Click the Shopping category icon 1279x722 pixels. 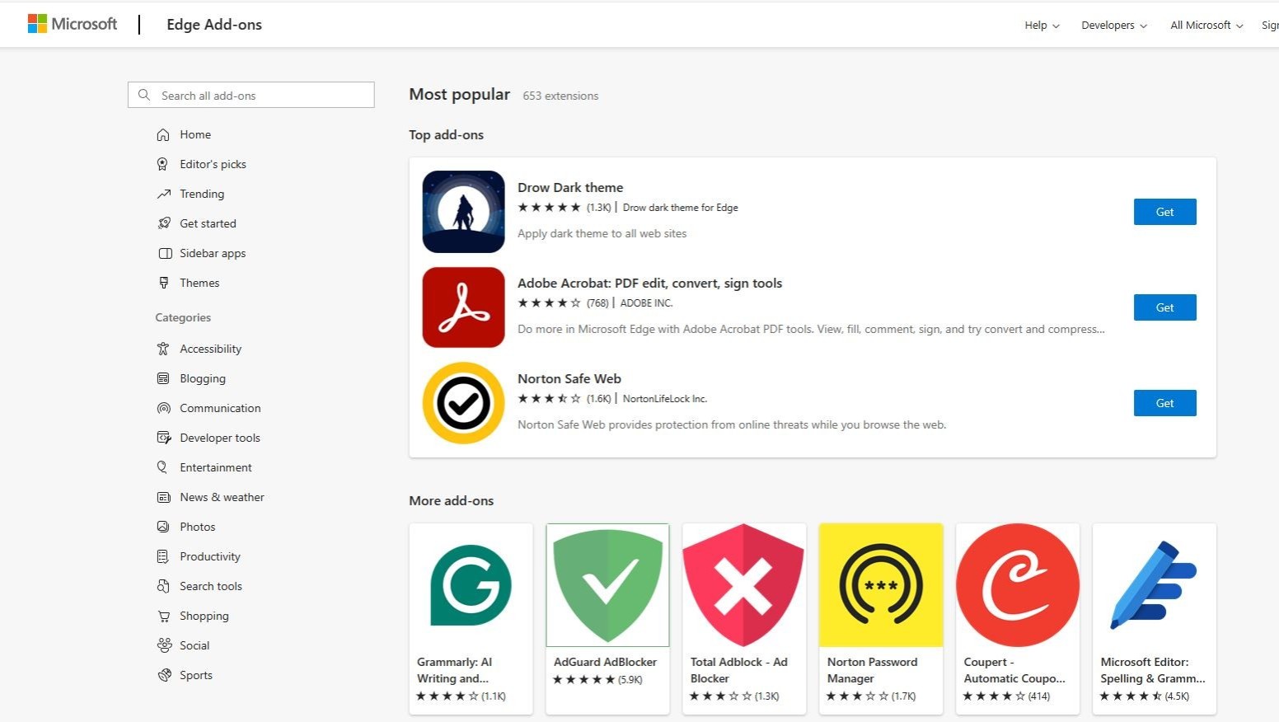tap(164, 616)
